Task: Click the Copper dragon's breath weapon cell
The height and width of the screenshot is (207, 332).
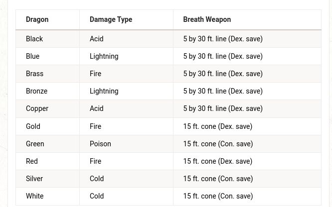Action: click(x=223, y=108)
